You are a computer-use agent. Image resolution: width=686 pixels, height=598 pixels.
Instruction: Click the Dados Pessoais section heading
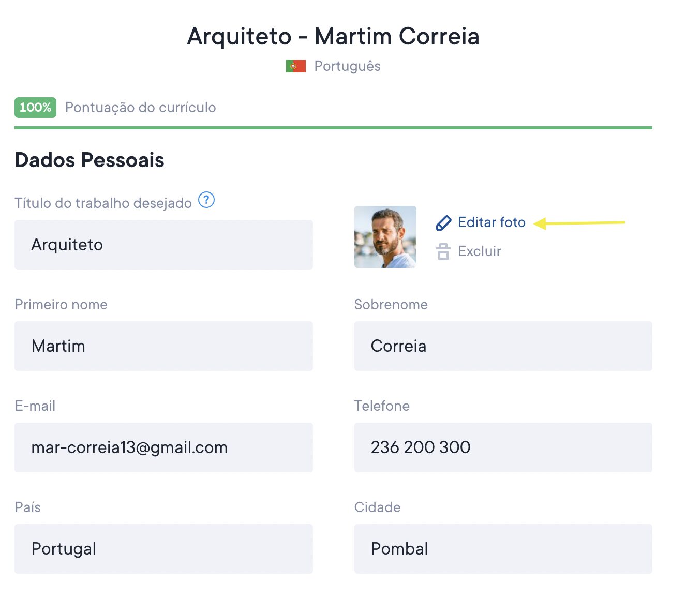90,160
